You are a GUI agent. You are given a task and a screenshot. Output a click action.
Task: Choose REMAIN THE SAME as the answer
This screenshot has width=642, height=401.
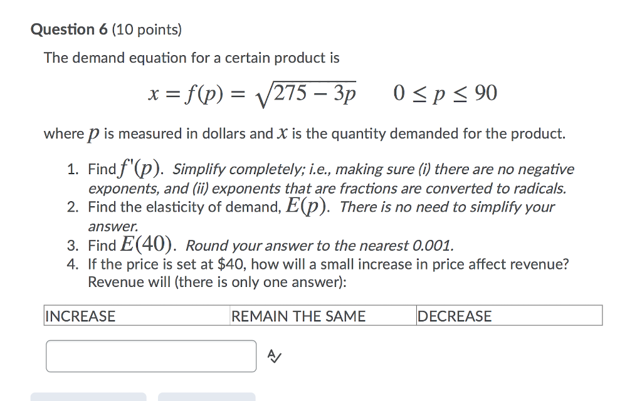(x=298, y=316)
